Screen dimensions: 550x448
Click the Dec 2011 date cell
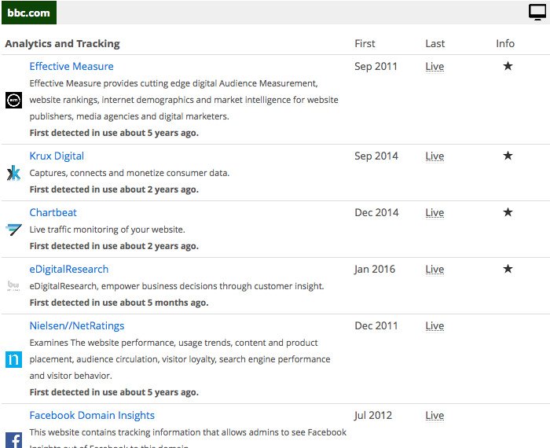click(376, 325)
